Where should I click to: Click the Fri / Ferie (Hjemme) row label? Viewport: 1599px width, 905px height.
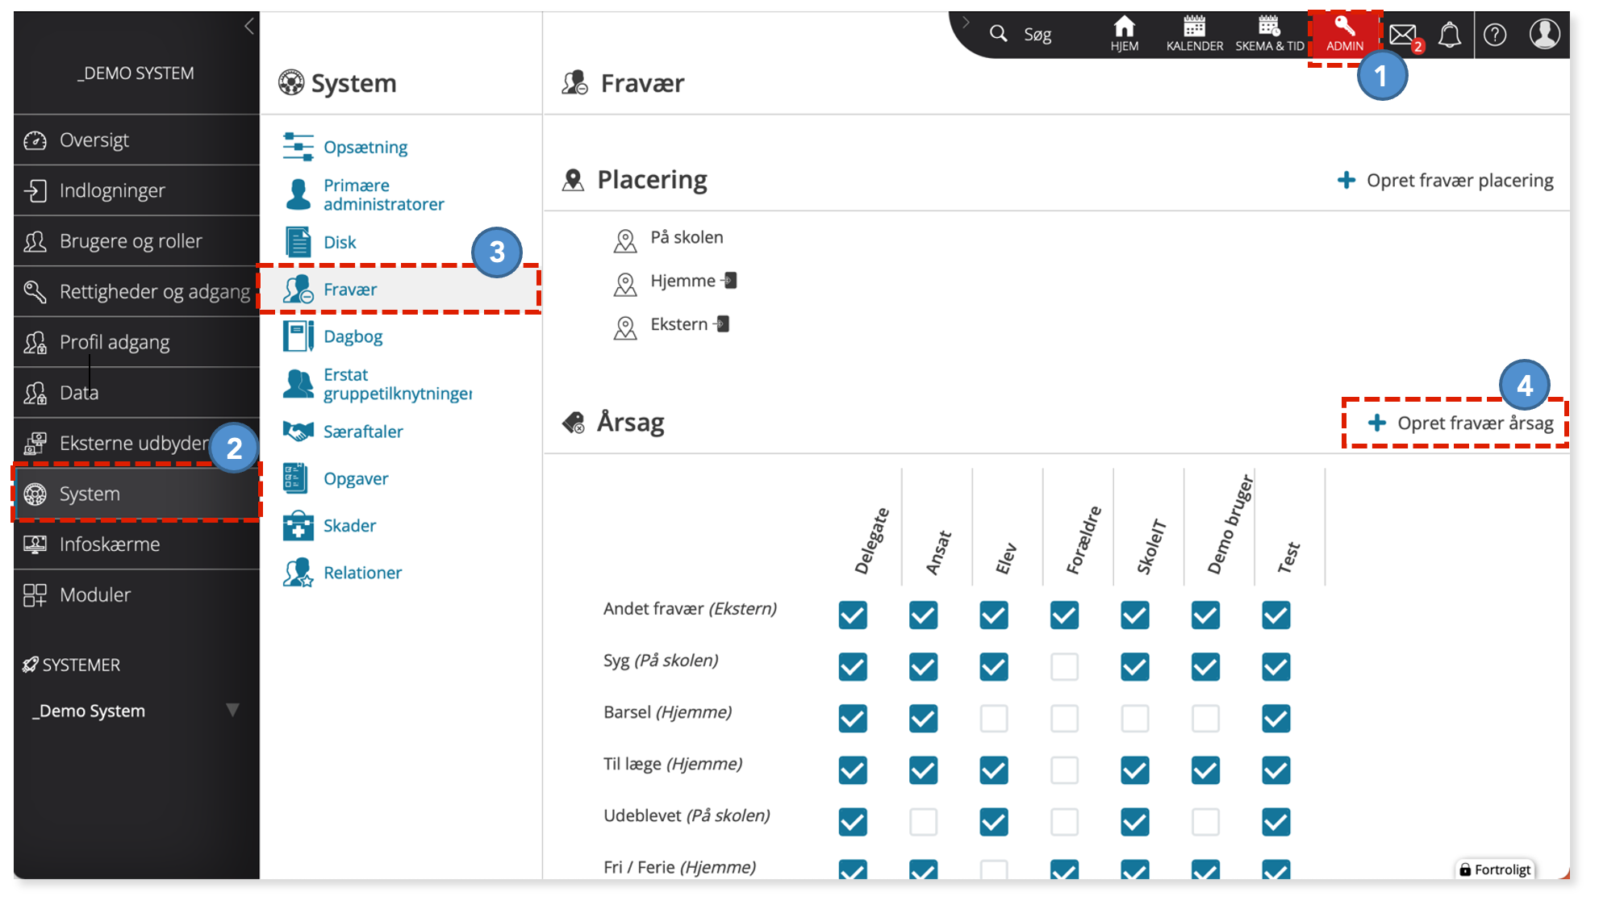tap(679, 867)
